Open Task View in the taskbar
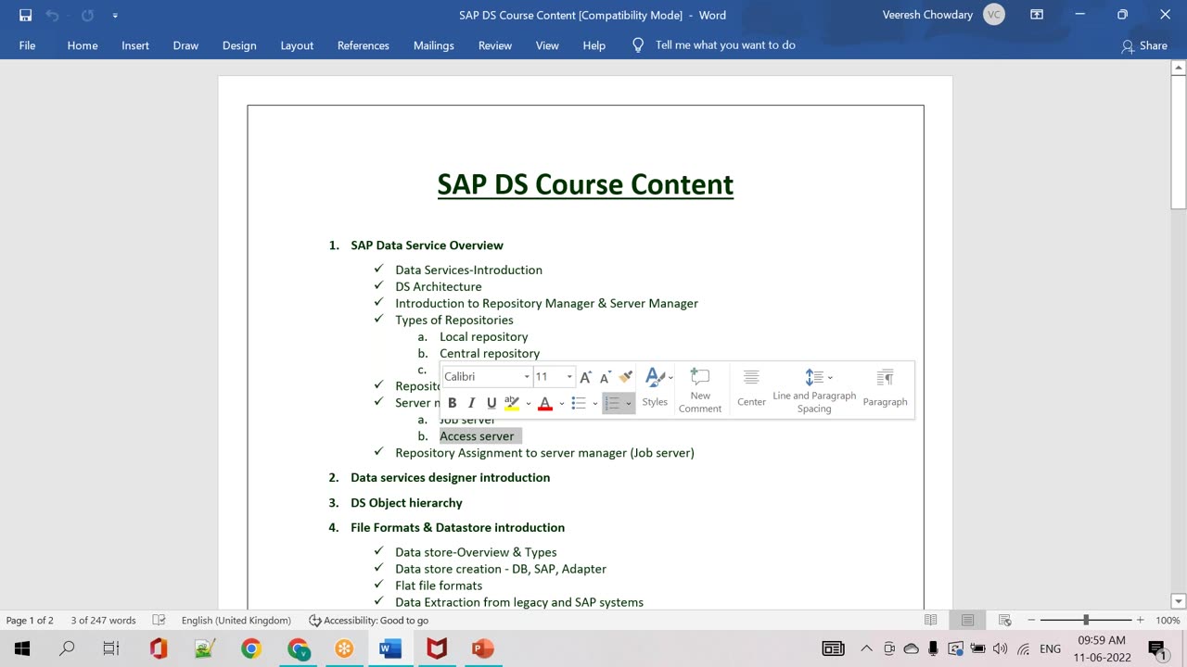This screenshot has width=1187, height=667. click(111, 648)
